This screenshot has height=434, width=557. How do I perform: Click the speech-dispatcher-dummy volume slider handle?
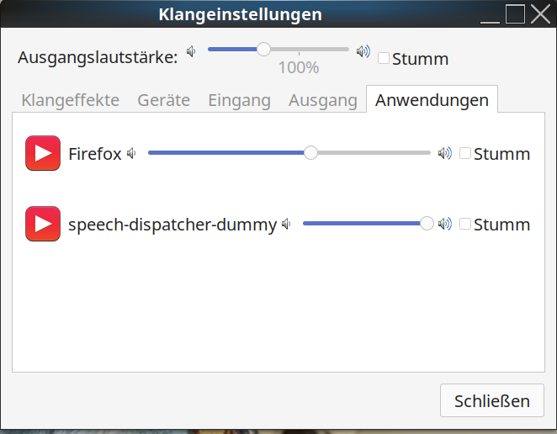pos(427,223)
